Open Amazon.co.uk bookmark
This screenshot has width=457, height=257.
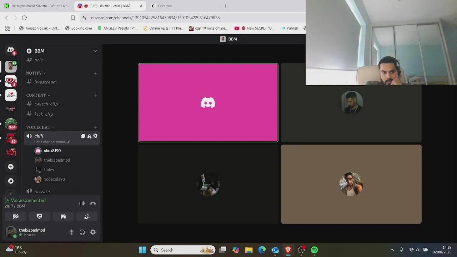pyautogui.click(x=39, y=28)
